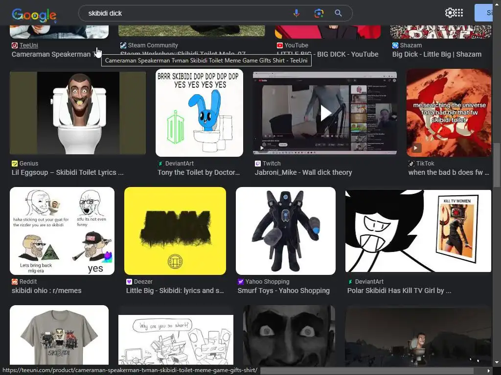Click the YouTube favicon
Viewport: 501px width, 375px height.
click(279, 45)
